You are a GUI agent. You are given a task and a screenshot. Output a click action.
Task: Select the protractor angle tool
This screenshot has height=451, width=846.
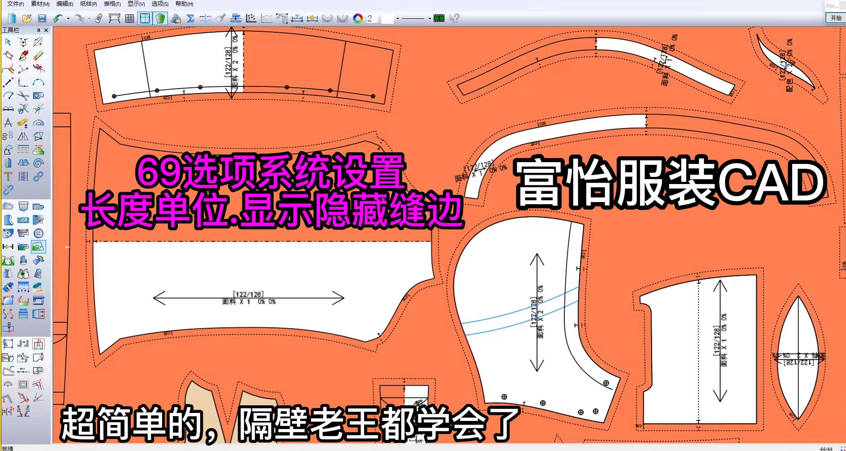[x=39, y=123]
